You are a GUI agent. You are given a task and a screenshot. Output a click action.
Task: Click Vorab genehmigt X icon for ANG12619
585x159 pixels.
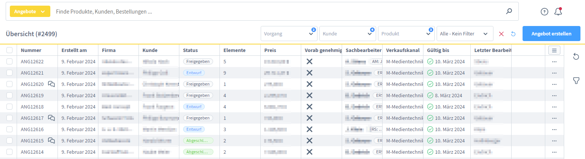click(309, 95)
